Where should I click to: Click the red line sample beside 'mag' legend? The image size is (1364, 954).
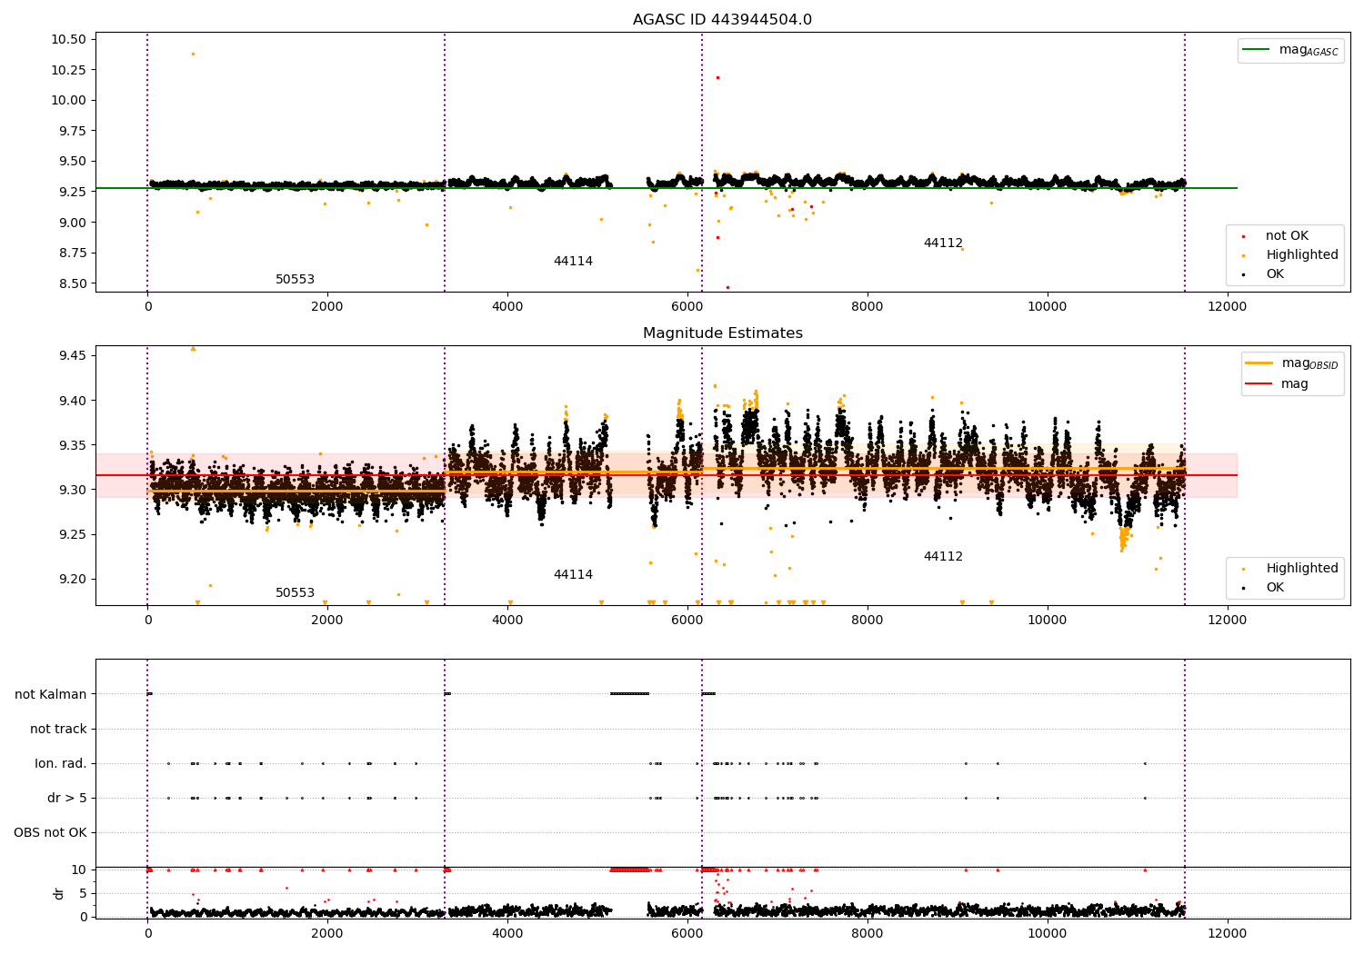pos(1259,384)
